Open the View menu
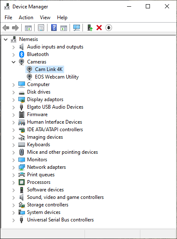Image resolution: width=177 pixels, height=239 pixels. (x=45, y=18)
